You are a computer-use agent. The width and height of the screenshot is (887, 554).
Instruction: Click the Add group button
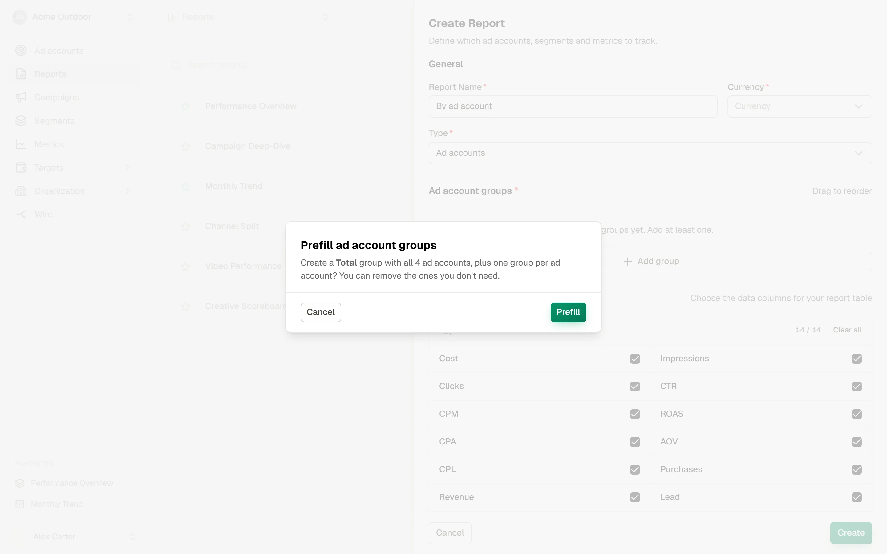point(650,261)
